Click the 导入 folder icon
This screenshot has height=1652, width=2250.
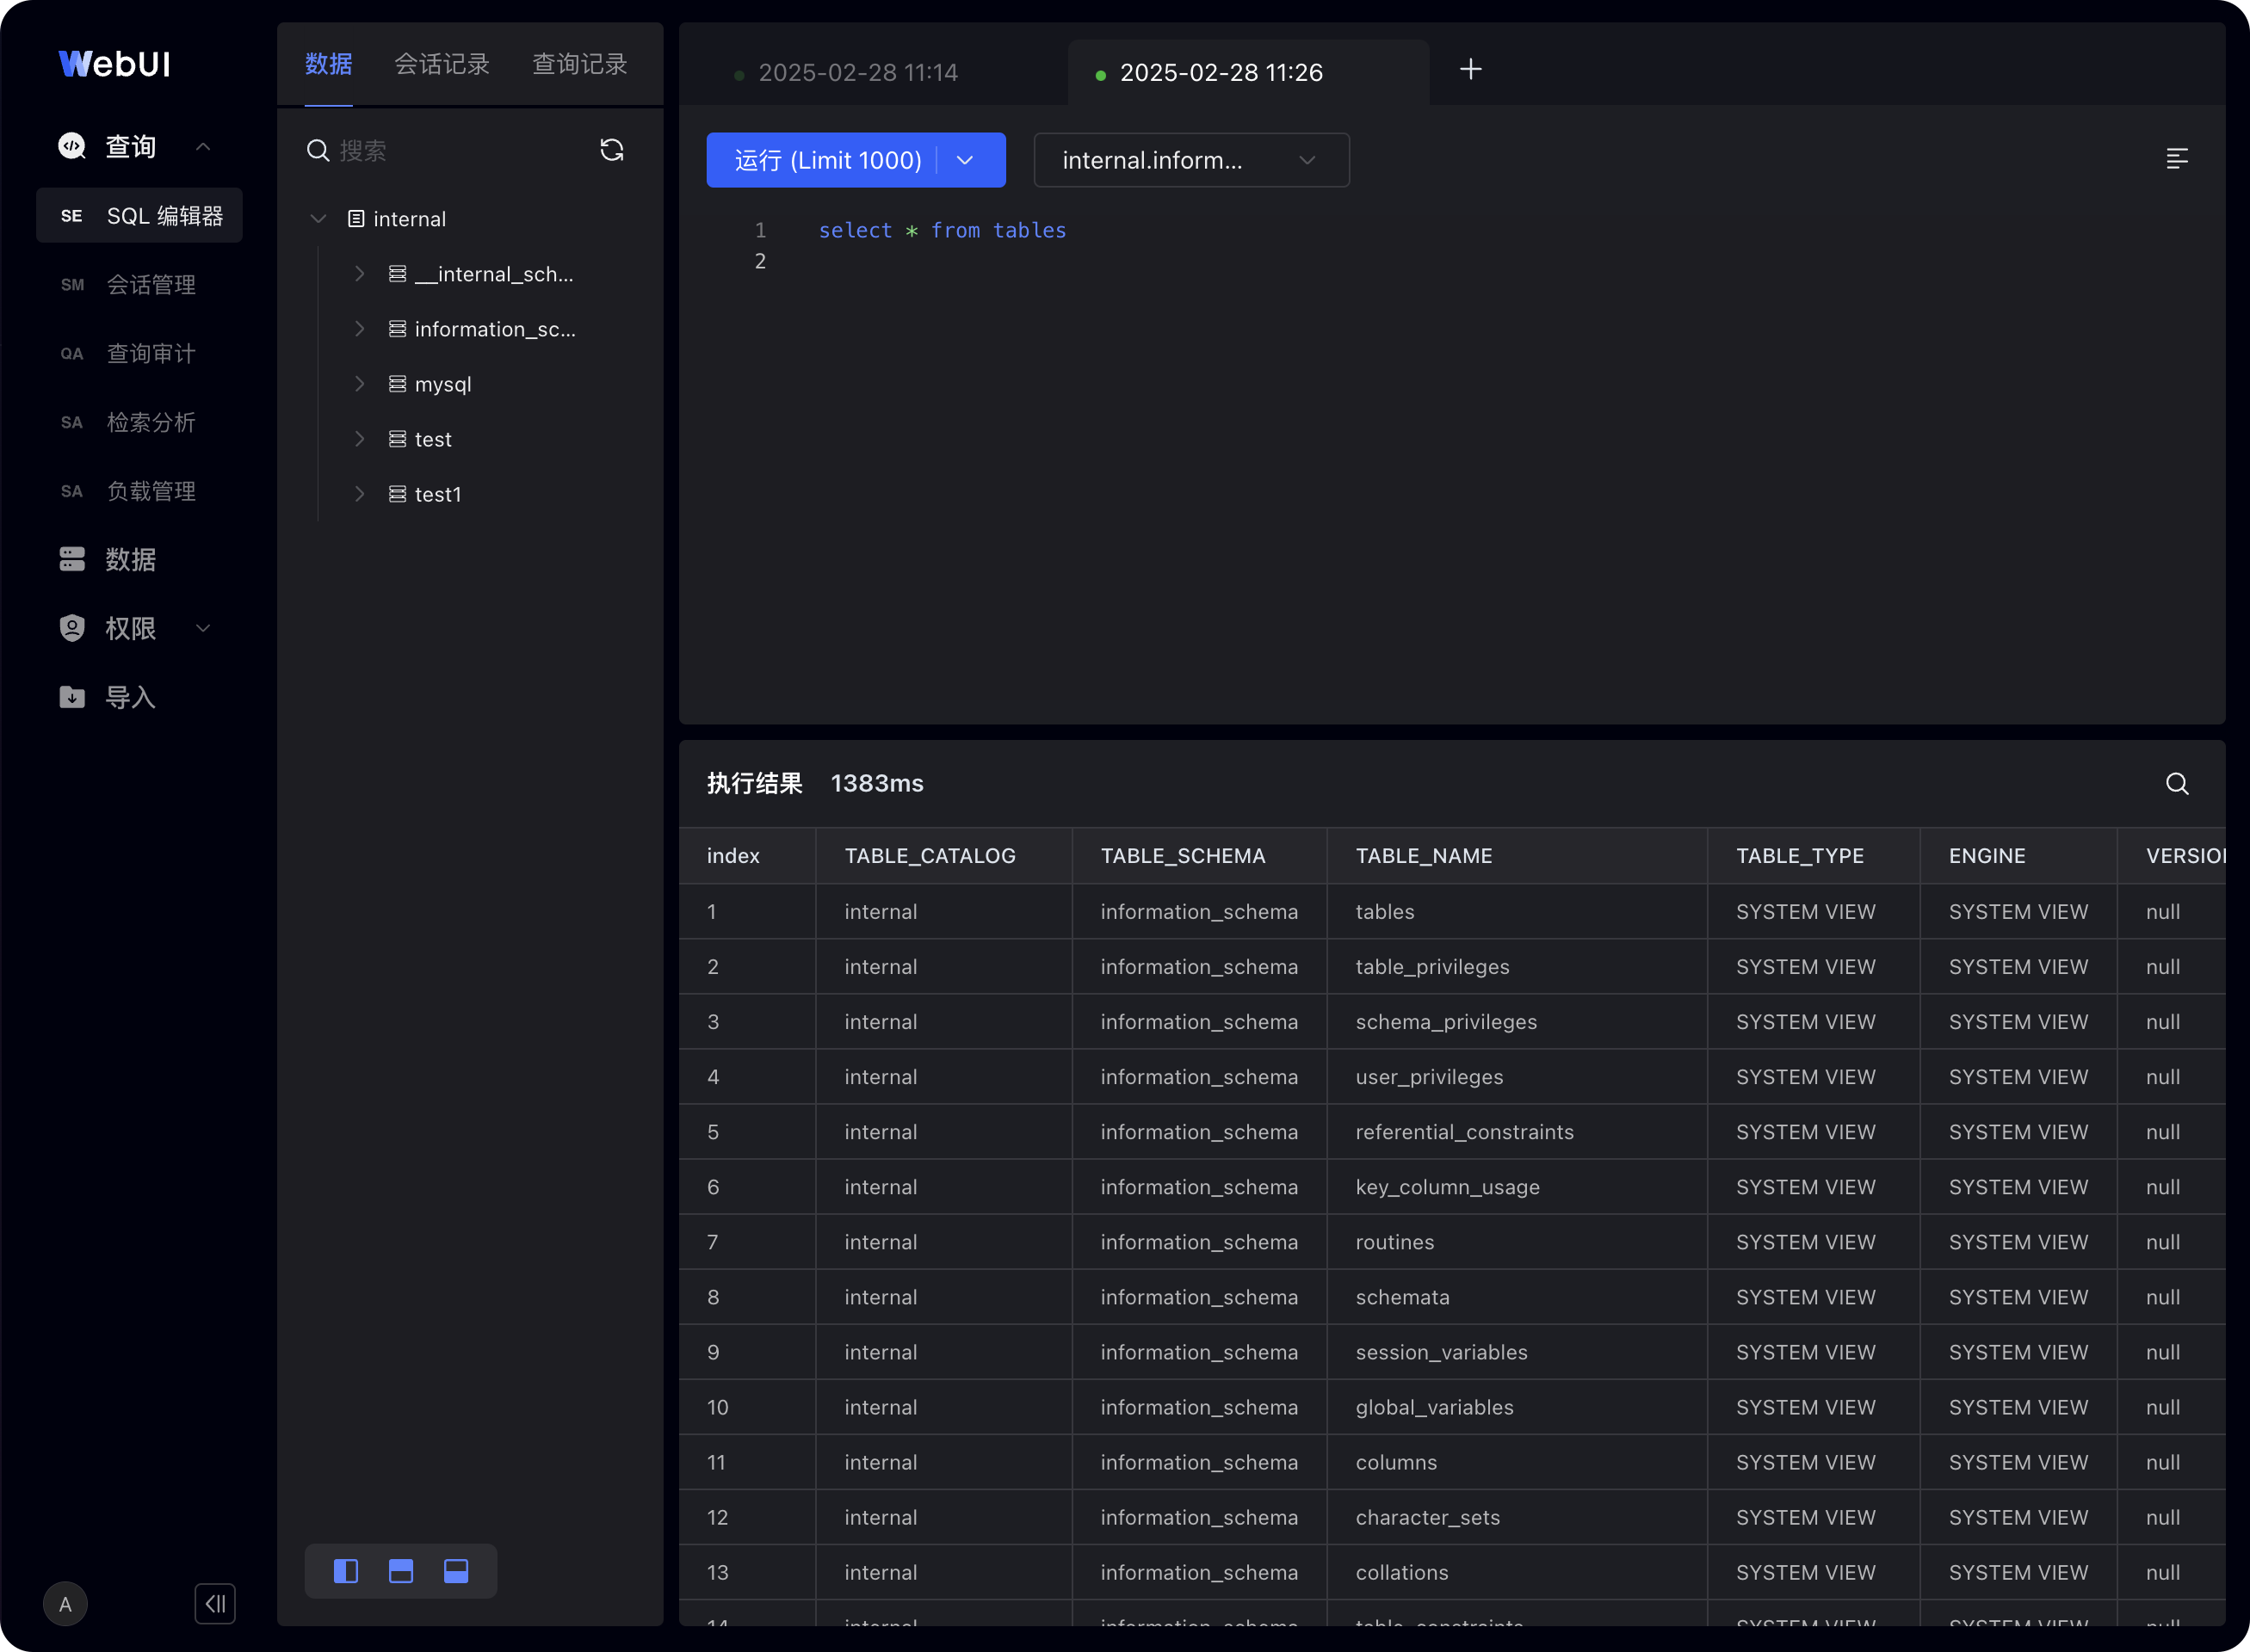pyautogui.click(x=72, y=697)
